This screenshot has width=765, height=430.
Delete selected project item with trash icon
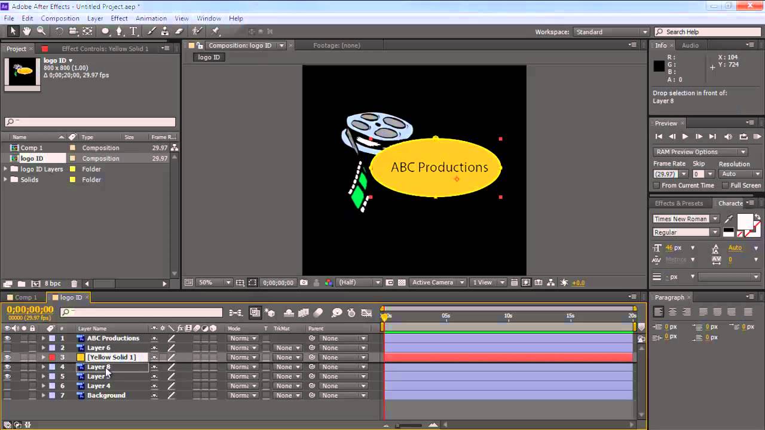74,284
